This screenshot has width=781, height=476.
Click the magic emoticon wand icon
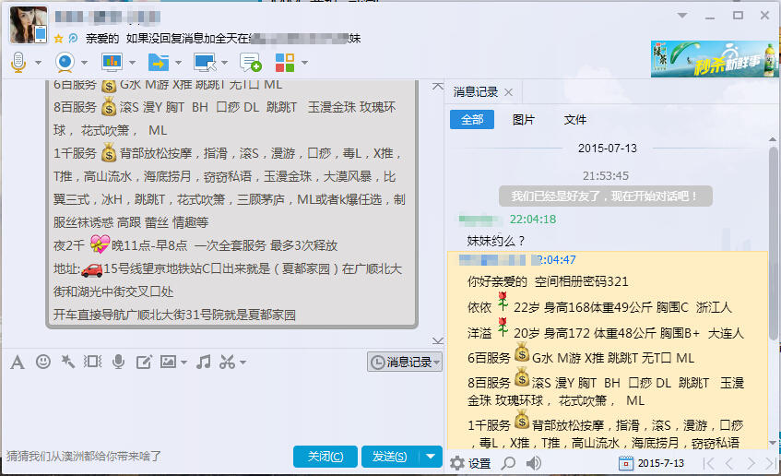click(x=67, y=362)
